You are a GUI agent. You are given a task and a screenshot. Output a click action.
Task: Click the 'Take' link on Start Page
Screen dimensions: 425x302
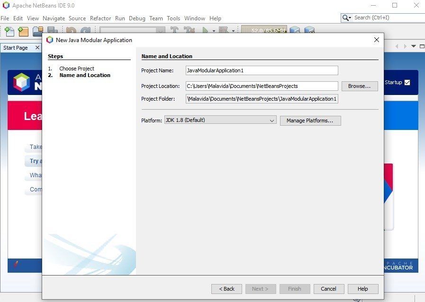36,147
